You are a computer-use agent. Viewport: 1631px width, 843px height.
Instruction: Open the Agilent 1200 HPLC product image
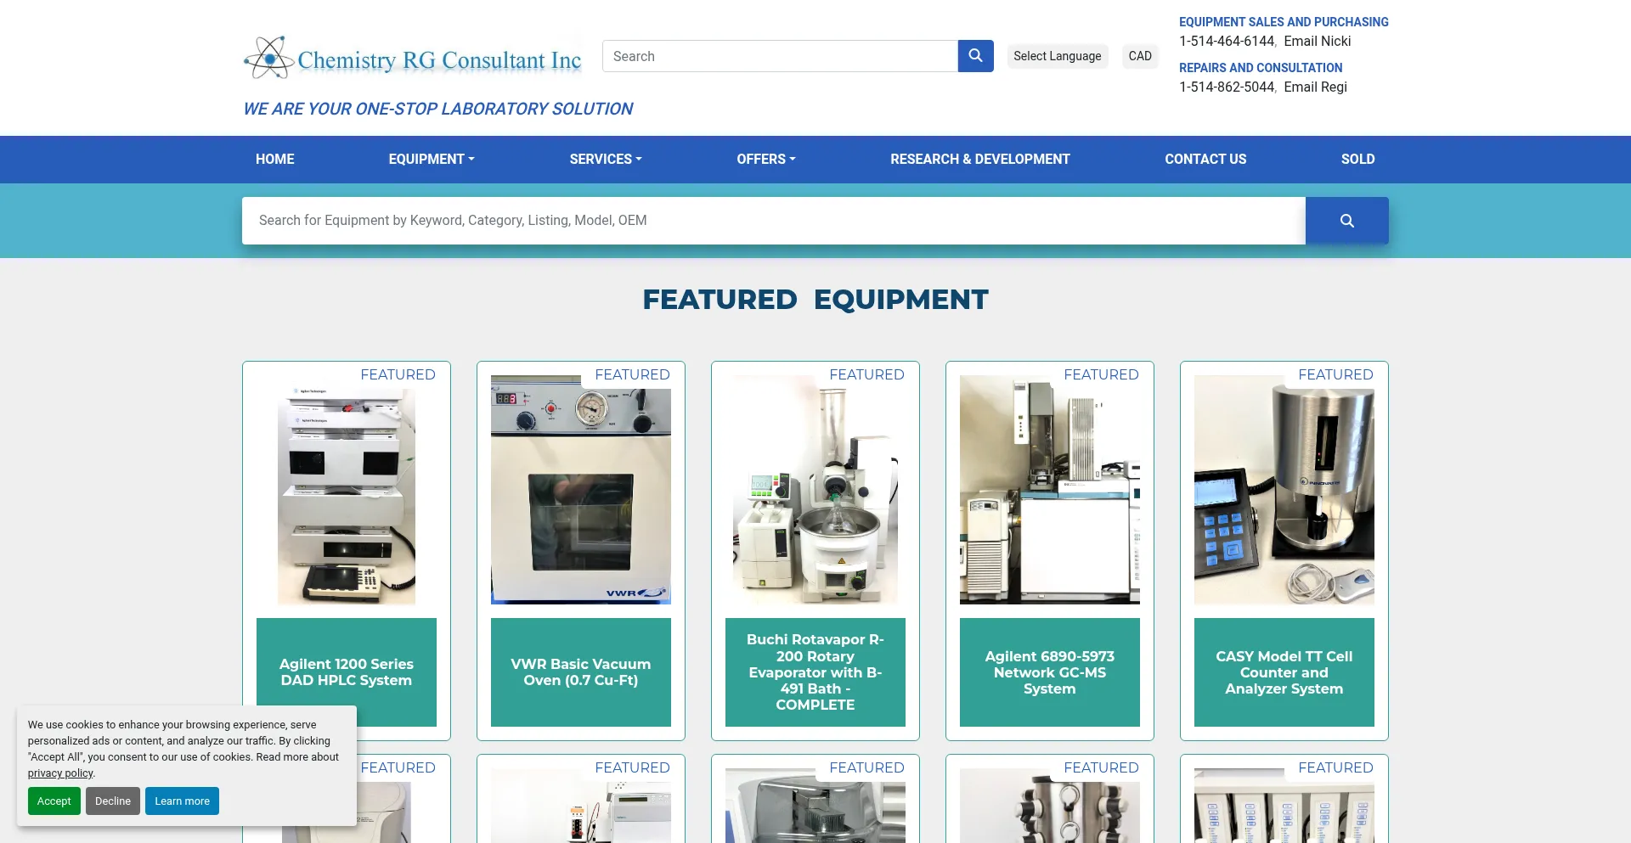pos(347,496)
